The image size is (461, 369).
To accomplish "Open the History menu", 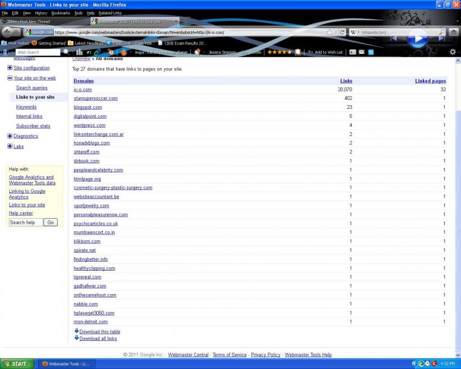I will coord(41,13).
